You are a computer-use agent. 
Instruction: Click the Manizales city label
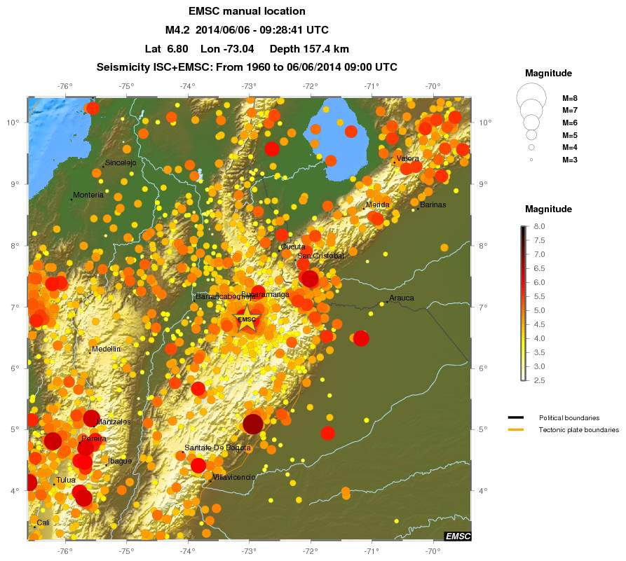tap(114, 422)
